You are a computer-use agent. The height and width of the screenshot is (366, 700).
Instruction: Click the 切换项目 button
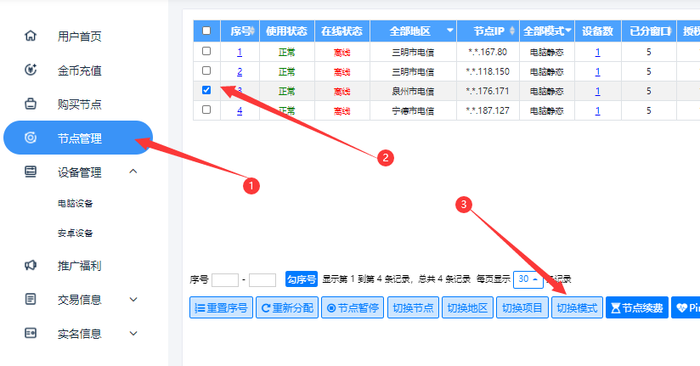[x=522, y=307]
